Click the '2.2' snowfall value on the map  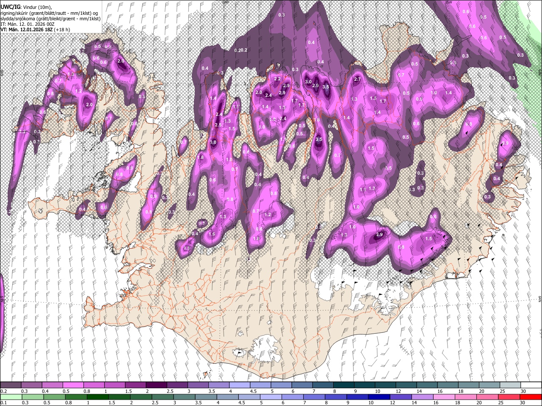tap(277, 79)
